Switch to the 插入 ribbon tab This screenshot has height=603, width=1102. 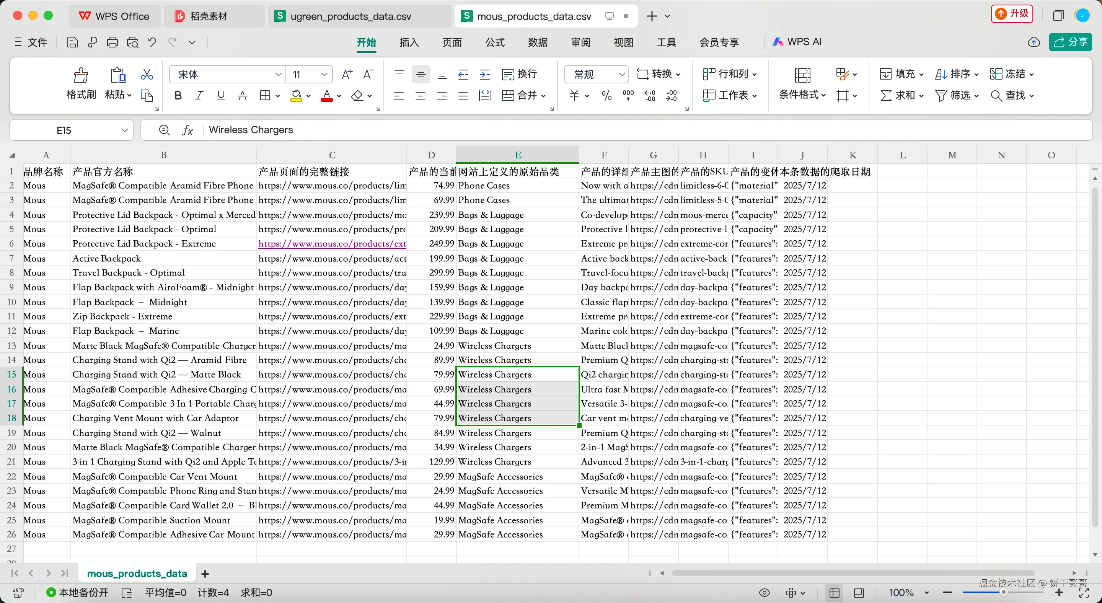[x=409, y=42]
